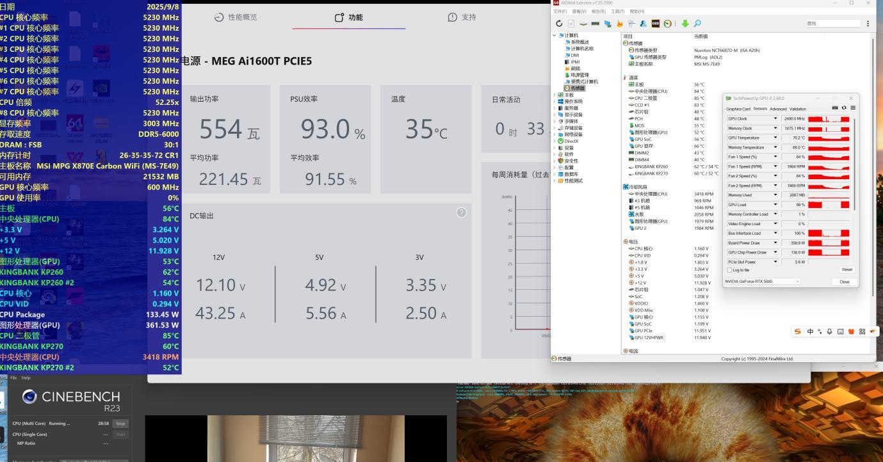Expand the 存储设备 tree node in AIDA64

click(x=555, y=128)
